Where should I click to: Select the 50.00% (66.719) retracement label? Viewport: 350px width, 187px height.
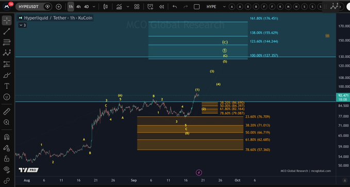258,132
